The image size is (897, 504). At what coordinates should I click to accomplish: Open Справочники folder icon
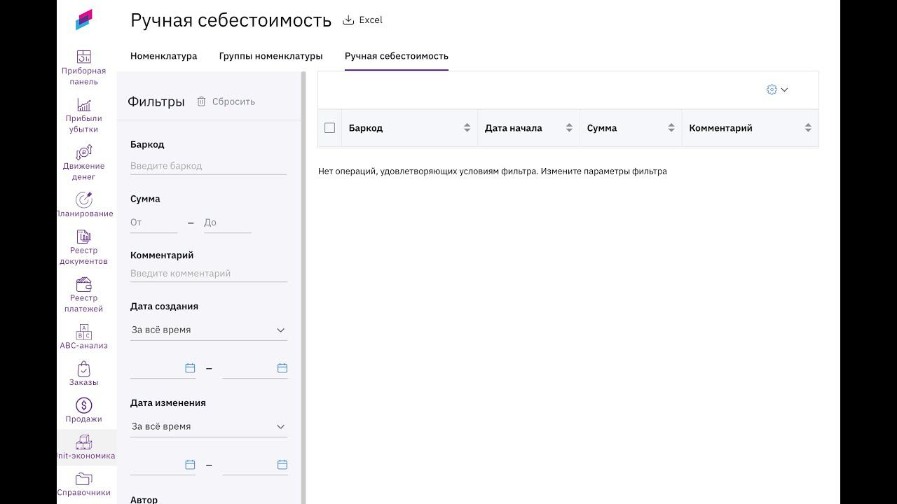coord(83,479)
